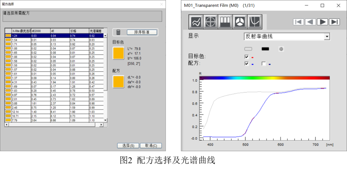Select the recipe cell reading 1.57
Image resolution: width=347 pixels, height=171 pixels.
(x=21, y=69)
